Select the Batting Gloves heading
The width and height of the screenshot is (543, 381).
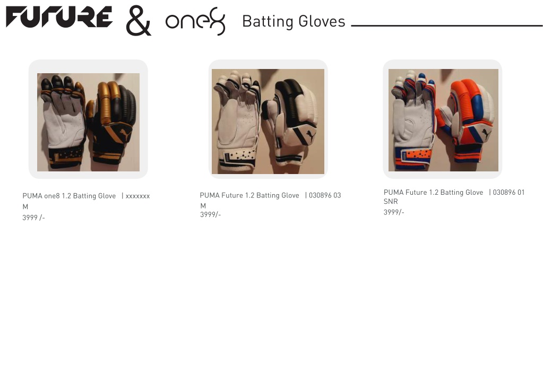click(x=294, y=21)
